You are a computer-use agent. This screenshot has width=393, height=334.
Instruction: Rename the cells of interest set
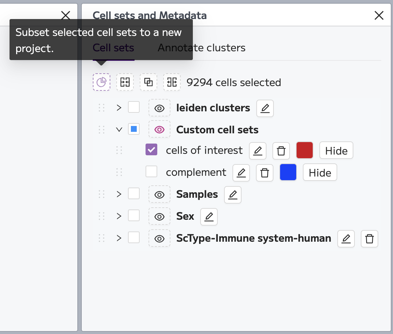(258, 151)
